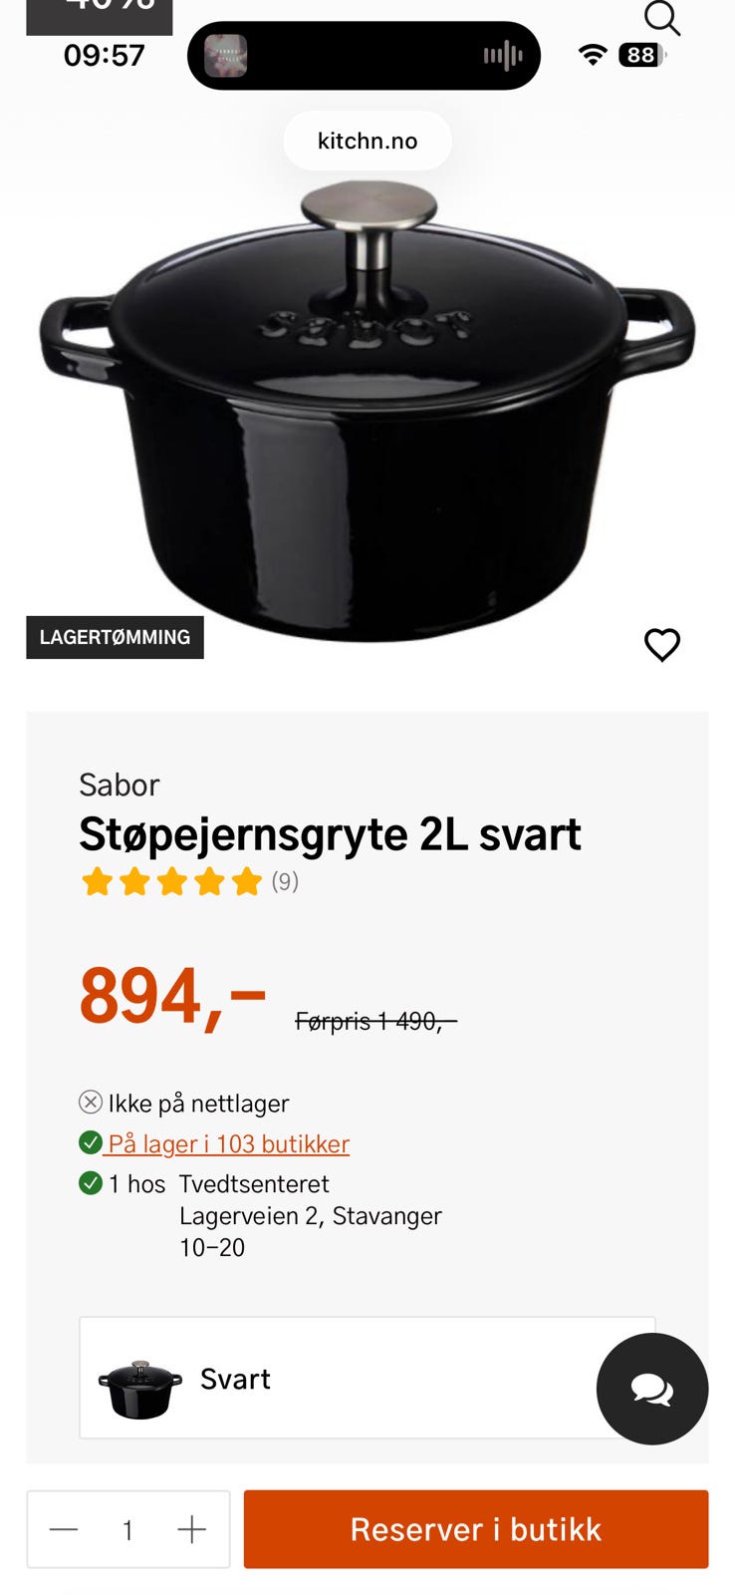The image size is (735, 1595).
Task: Click Reserver i butikk button
Action: 476,1529
